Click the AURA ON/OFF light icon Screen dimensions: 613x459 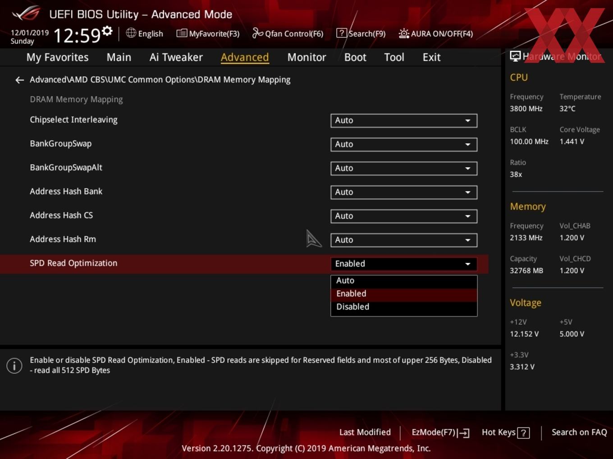pyautogui.click(x=404, y=33)
